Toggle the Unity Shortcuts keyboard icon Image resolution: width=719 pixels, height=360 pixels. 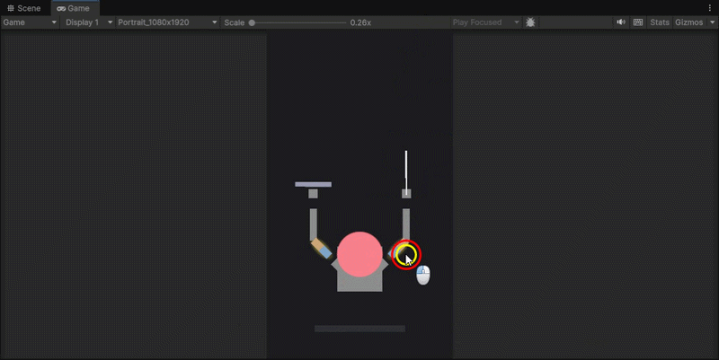tap(638, 22)
